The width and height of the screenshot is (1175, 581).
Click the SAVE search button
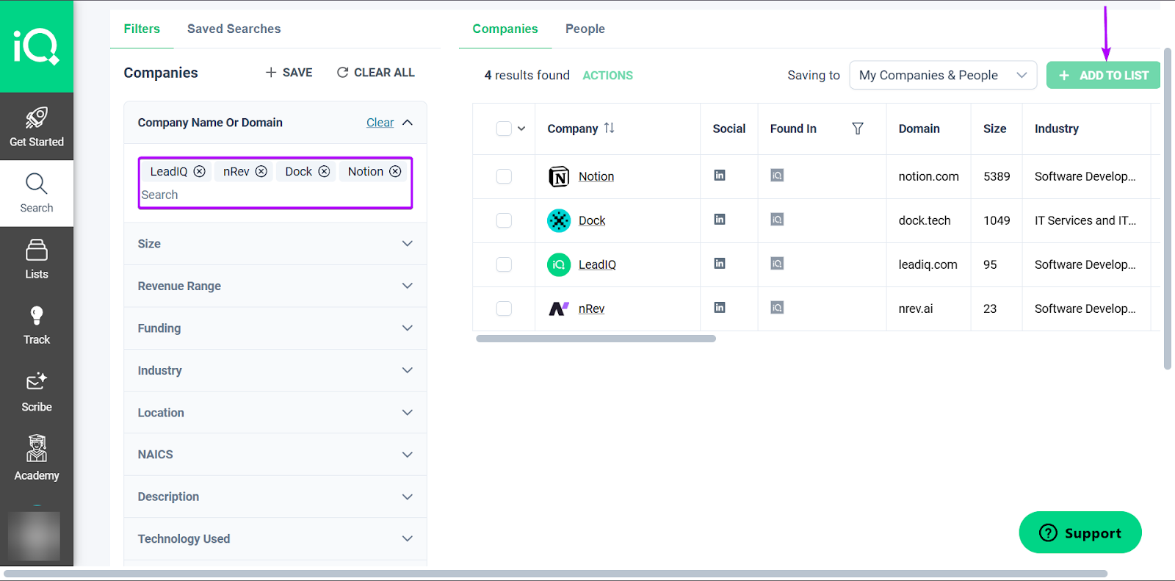point(289,72)
